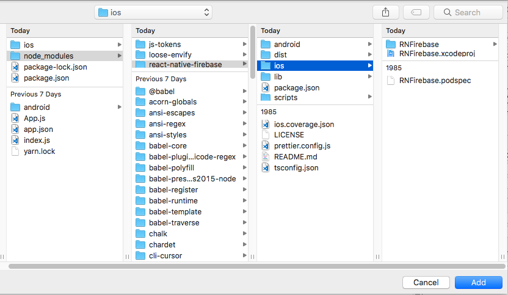
Task: Expand the babel-polyfill folder arrow
Action: coord(245,167)
